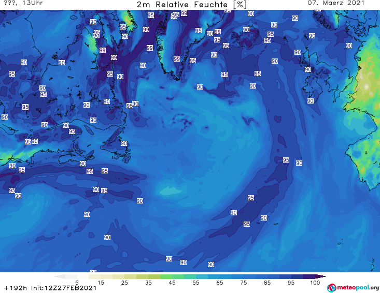Click the legend value '75'
This screenshot has height=293, width=380.
pyautogui.click(x=243, y=283)
